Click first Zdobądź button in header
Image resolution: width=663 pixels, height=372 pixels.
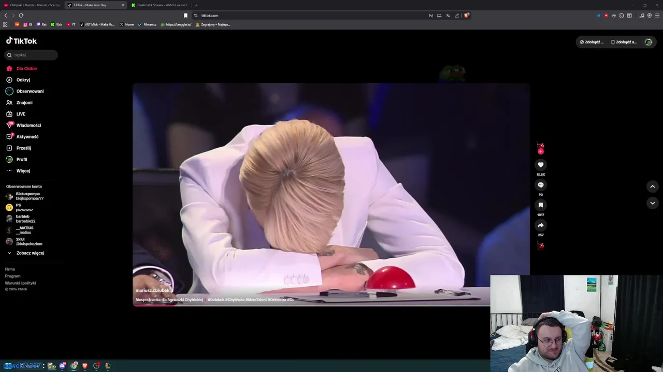pos(592,42)
